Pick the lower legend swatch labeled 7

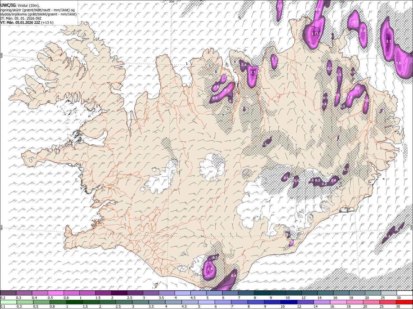(239, 302)
